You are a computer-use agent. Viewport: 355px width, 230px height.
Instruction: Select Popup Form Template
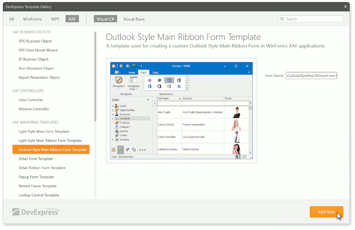click(36, 177)
